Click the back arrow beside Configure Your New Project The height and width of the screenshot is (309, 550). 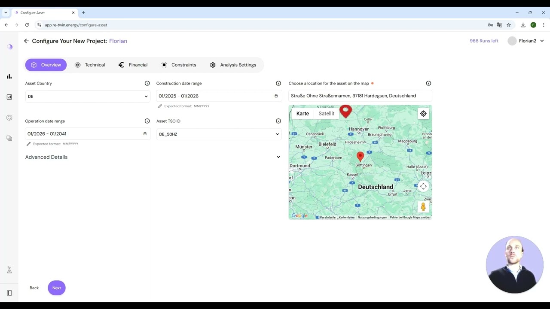[26, 41]
